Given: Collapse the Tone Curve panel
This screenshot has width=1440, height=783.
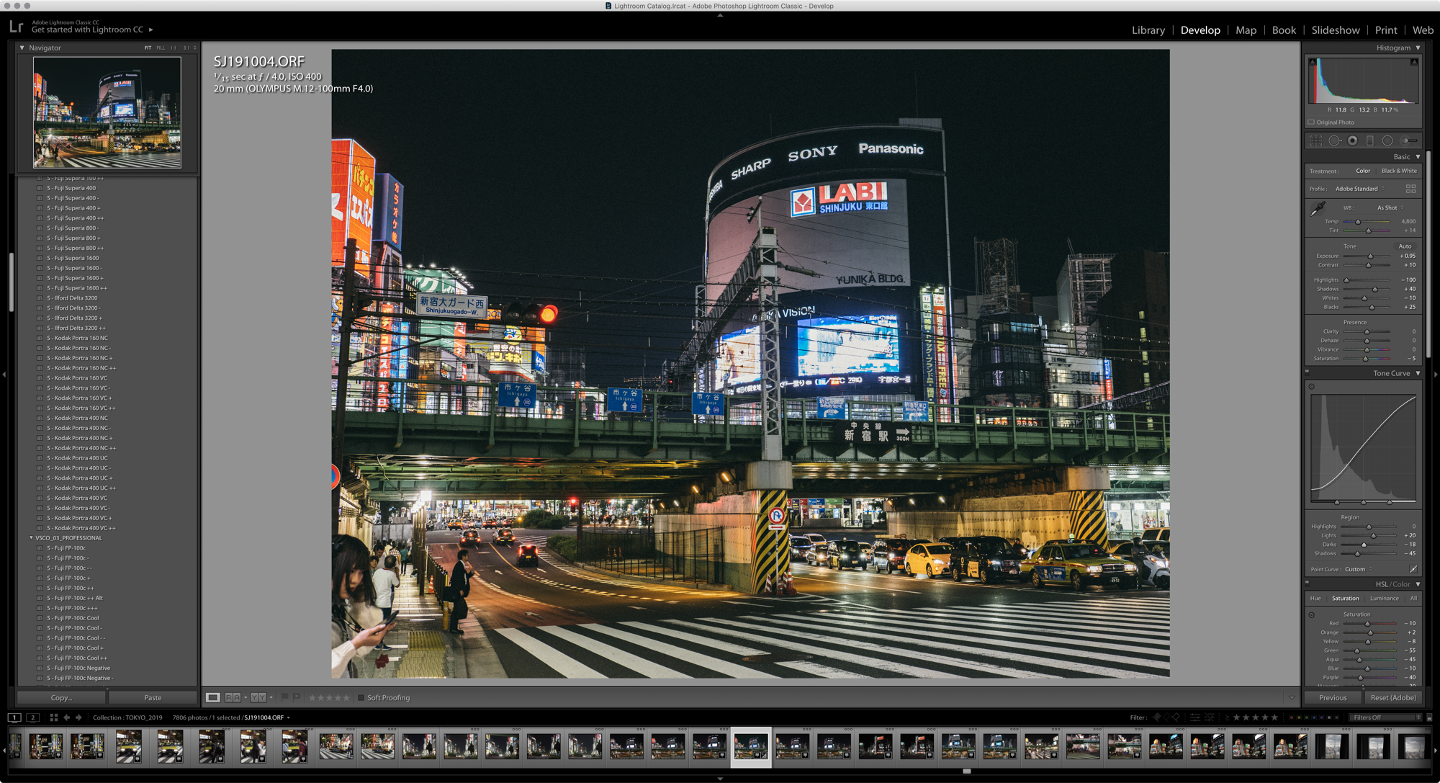Looking at the screenshot, I should (x=1418, y=373).
